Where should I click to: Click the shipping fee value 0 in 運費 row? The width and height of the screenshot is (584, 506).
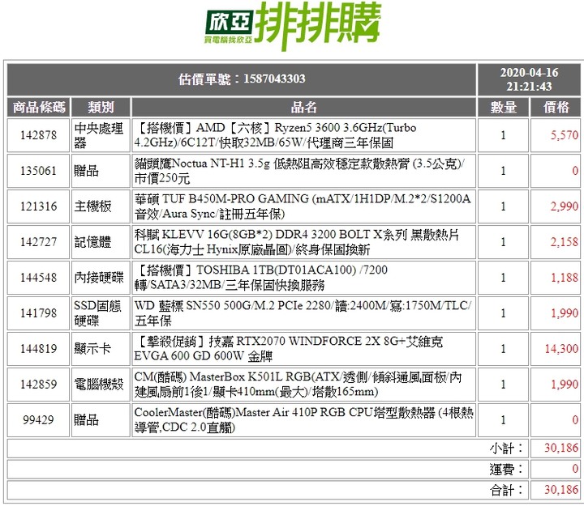tap(575, 469)
